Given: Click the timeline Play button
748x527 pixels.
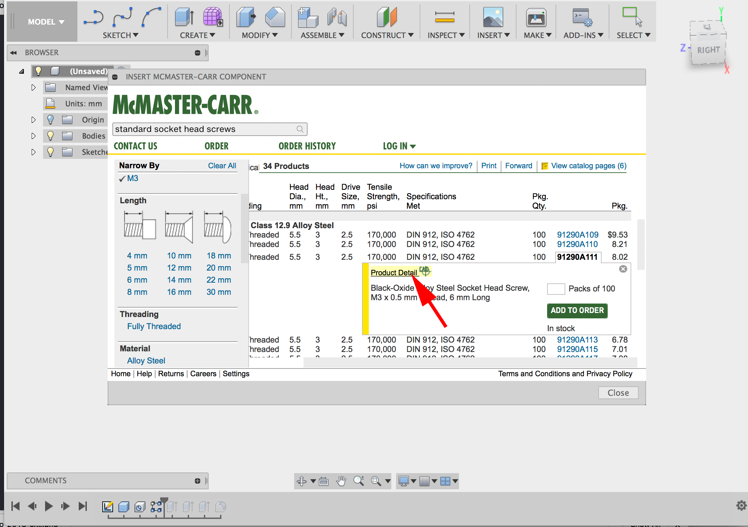Looking at the screenshot, I should 48,506.
